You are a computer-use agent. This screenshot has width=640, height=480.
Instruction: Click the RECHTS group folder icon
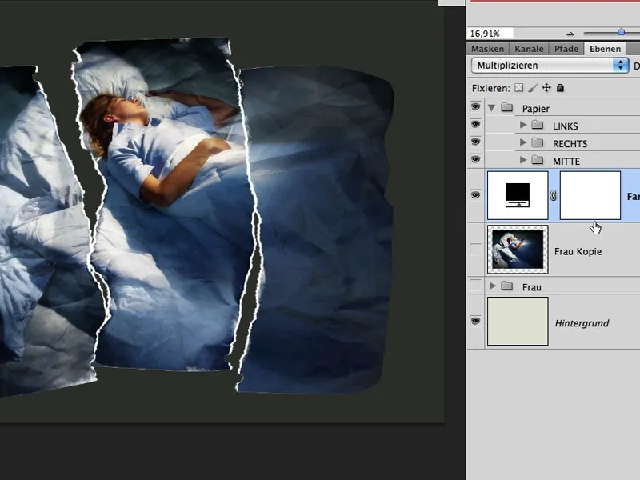pos(537,143)
